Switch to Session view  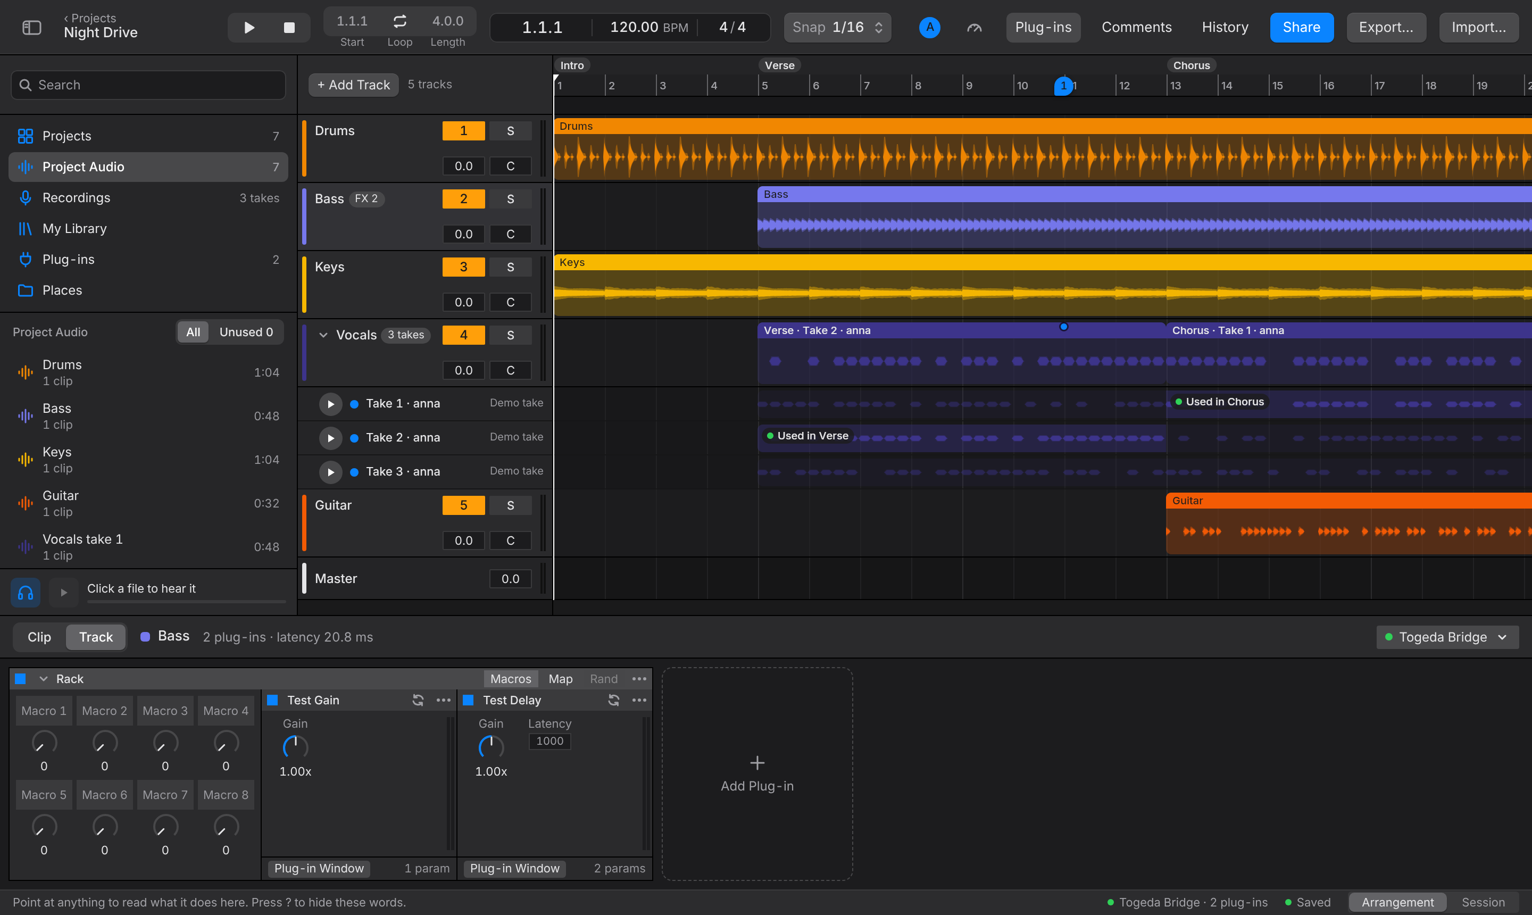click(x=1483, y=902)
